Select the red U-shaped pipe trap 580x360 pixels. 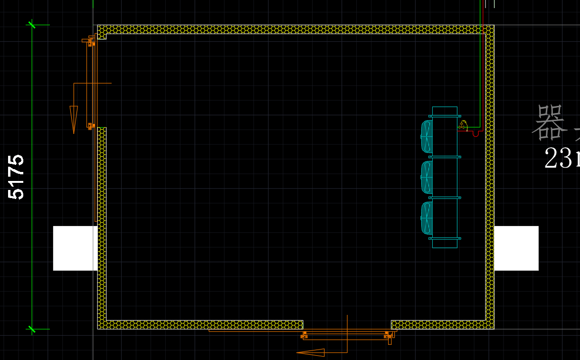(475, 134)
